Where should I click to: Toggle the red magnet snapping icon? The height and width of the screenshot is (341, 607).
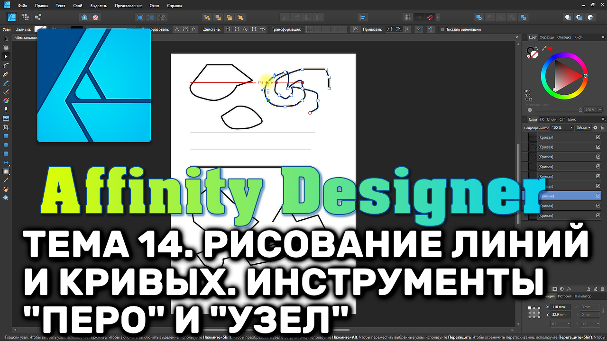click(x=430, y=18)
